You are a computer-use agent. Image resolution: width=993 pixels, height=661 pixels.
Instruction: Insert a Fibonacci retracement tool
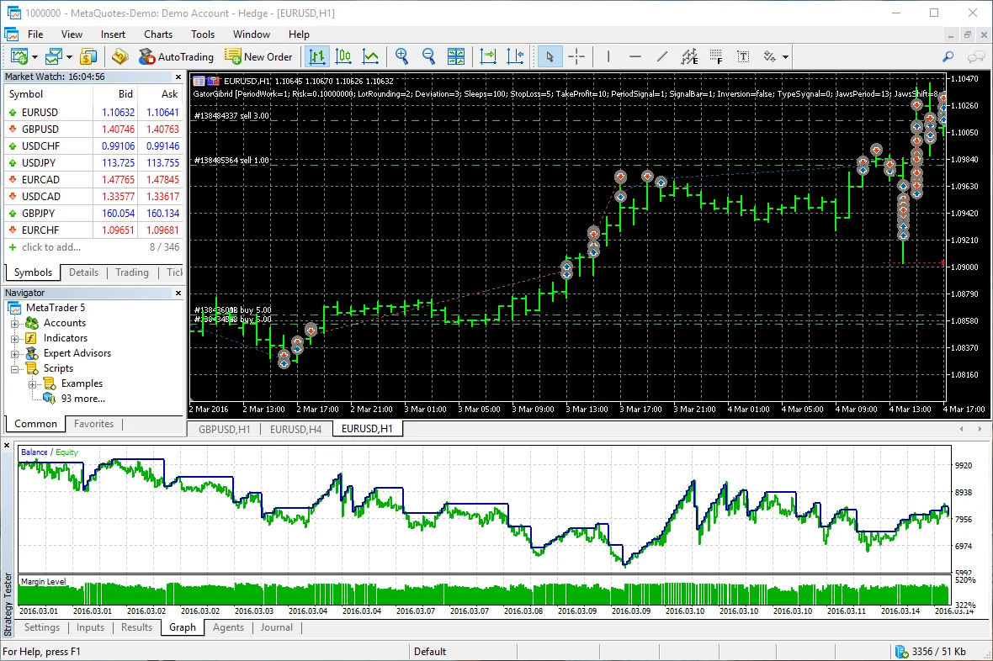717,56
